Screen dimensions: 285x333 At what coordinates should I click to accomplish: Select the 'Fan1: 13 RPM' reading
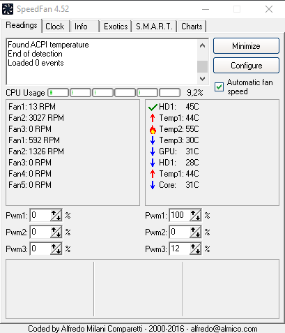[32, 107]
